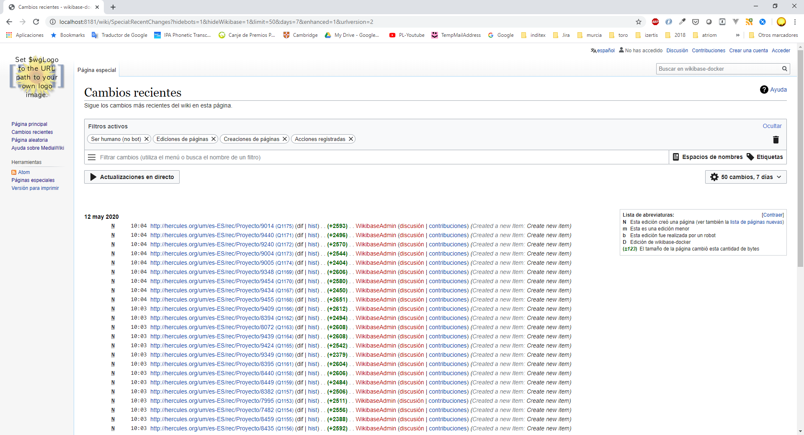Image resolution: width=804 pixels, height=435 pixels.
Task: Open the Cambridge bookmark
Action: [301, 35]
